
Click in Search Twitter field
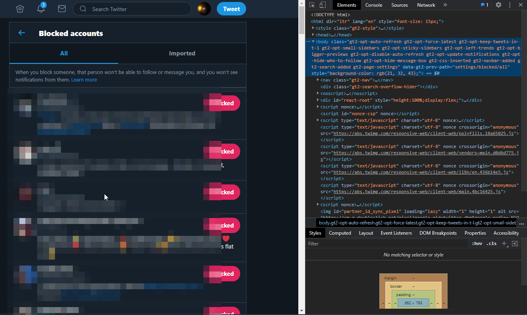coord(132,9)
